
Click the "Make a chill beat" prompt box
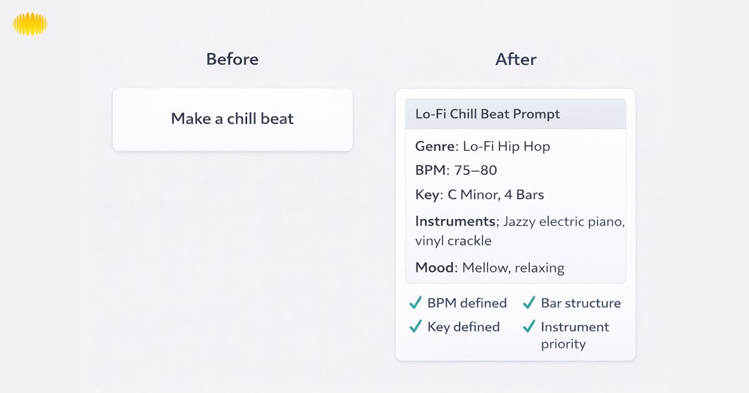pos(232,119)
